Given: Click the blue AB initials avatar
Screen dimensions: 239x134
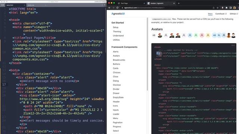Looking at the screenshot, I should coord(214,35).
